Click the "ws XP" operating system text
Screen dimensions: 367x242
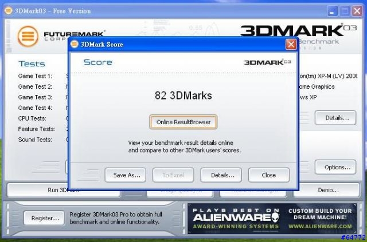click(x=308, y=97)
